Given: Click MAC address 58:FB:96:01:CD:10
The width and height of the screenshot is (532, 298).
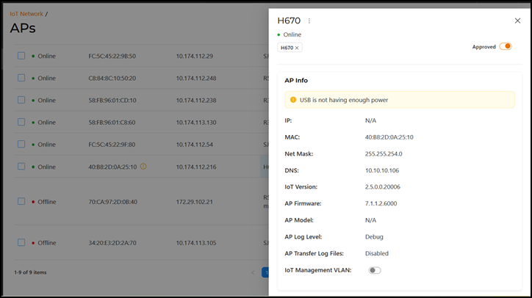Looking at the screenshot, I should [112, 101].
